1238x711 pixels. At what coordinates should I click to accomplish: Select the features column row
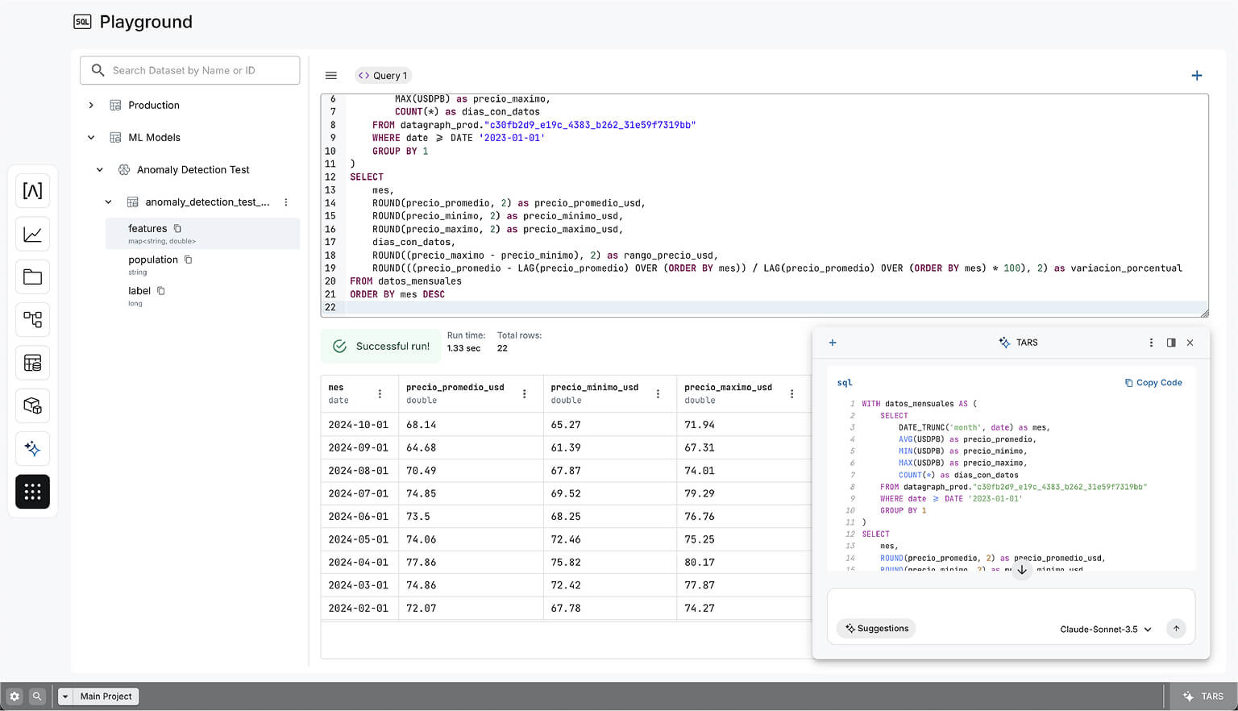202,234
